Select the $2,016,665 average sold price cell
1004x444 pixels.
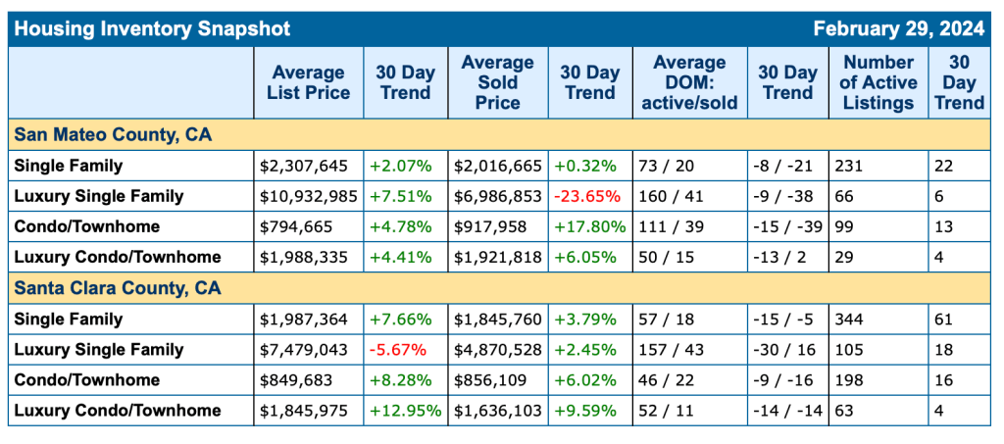(x=498, y=166)
